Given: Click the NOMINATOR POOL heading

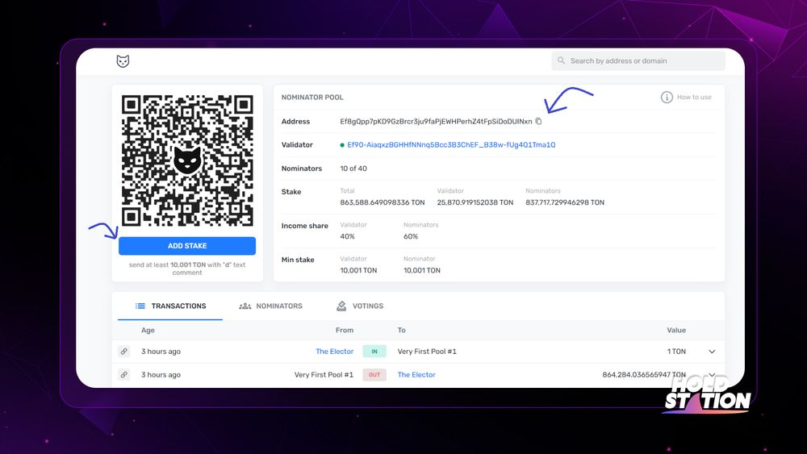Looking at the screenshot, I should click(x=312, y=98).
